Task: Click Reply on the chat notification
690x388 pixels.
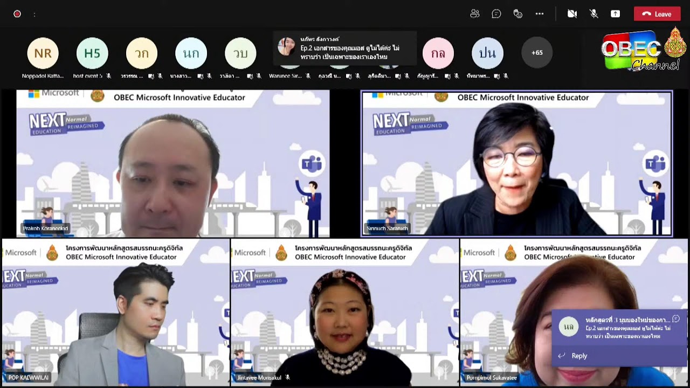Action: point(579,356)
